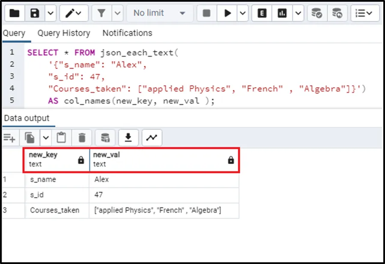Viewport: 385px width, 264px height.
Task: Select the s_name cell in row 1
Action: 43,180
